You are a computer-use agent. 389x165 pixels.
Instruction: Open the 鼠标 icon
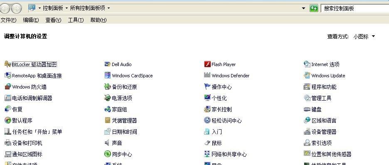pos(207,143)
